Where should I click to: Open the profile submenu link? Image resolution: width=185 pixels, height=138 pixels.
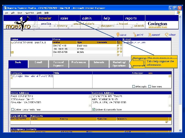pos(46,24)
